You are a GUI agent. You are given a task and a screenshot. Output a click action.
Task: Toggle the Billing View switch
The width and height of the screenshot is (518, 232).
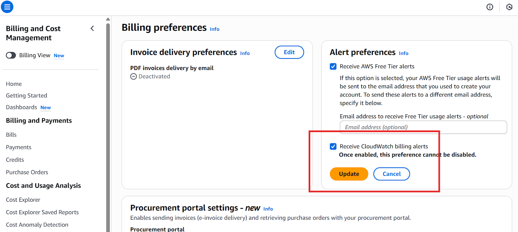pos(11,55)
